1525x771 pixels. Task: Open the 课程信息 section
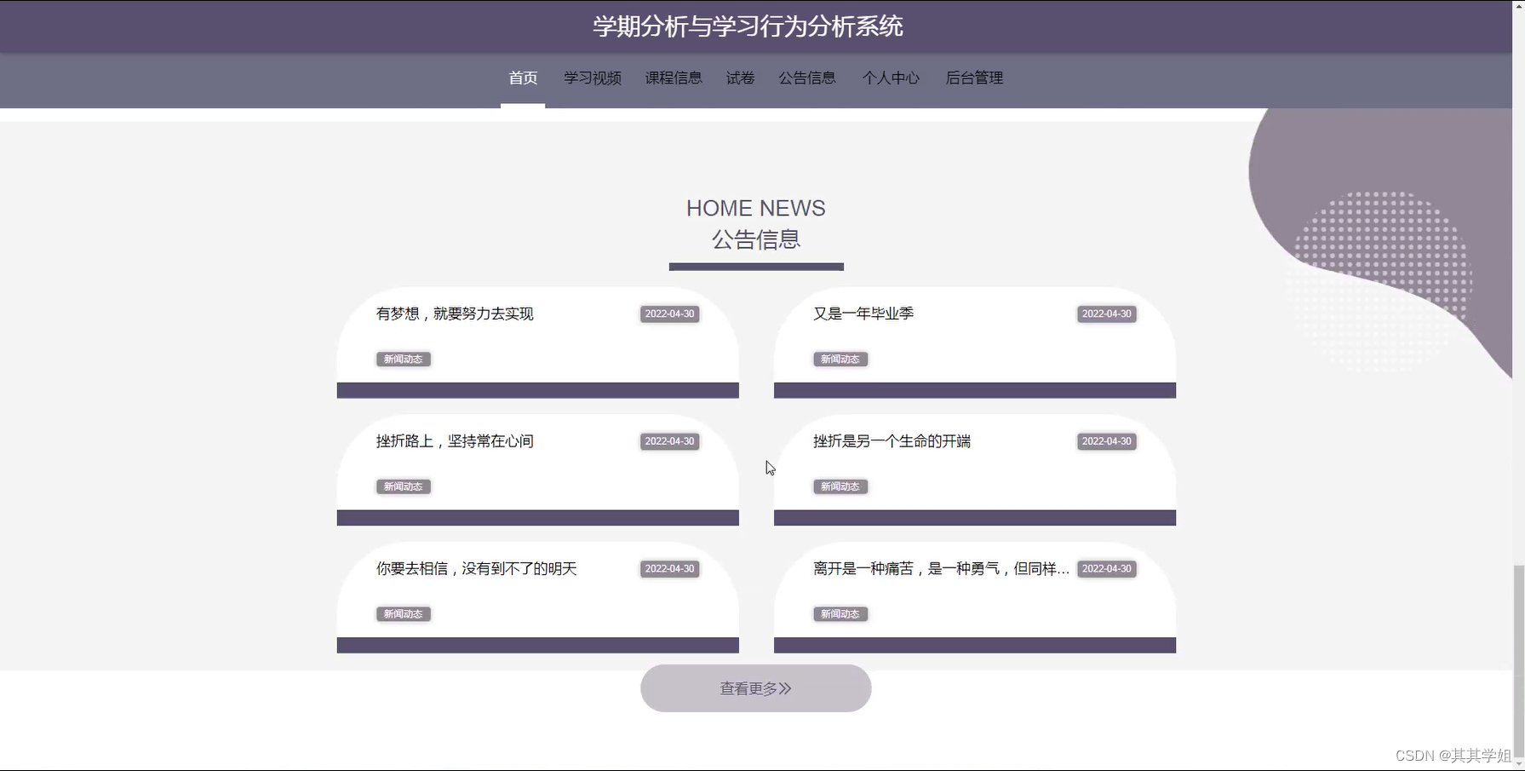pyautogui.click(x=674, y=78)
